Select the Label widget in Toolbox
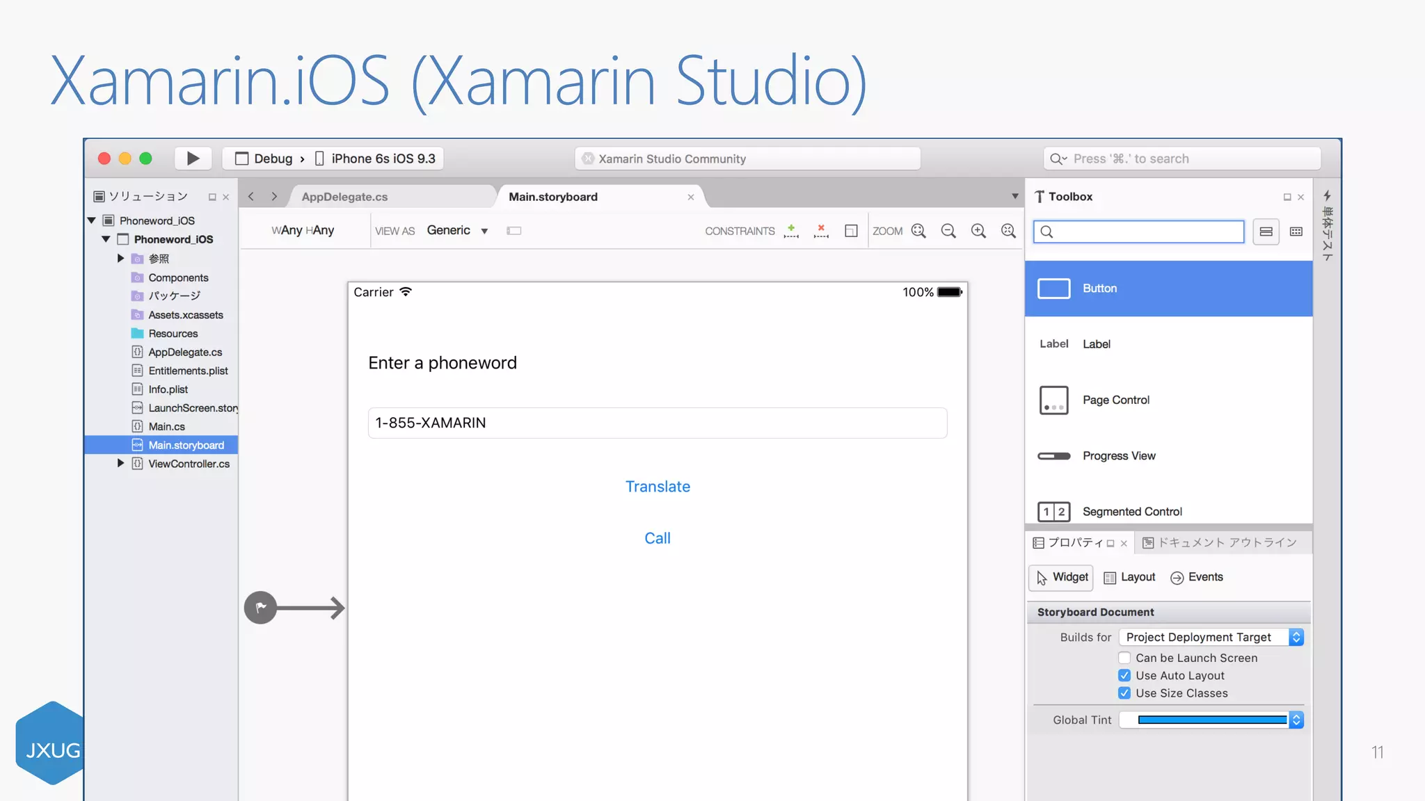 point(1169,344)
